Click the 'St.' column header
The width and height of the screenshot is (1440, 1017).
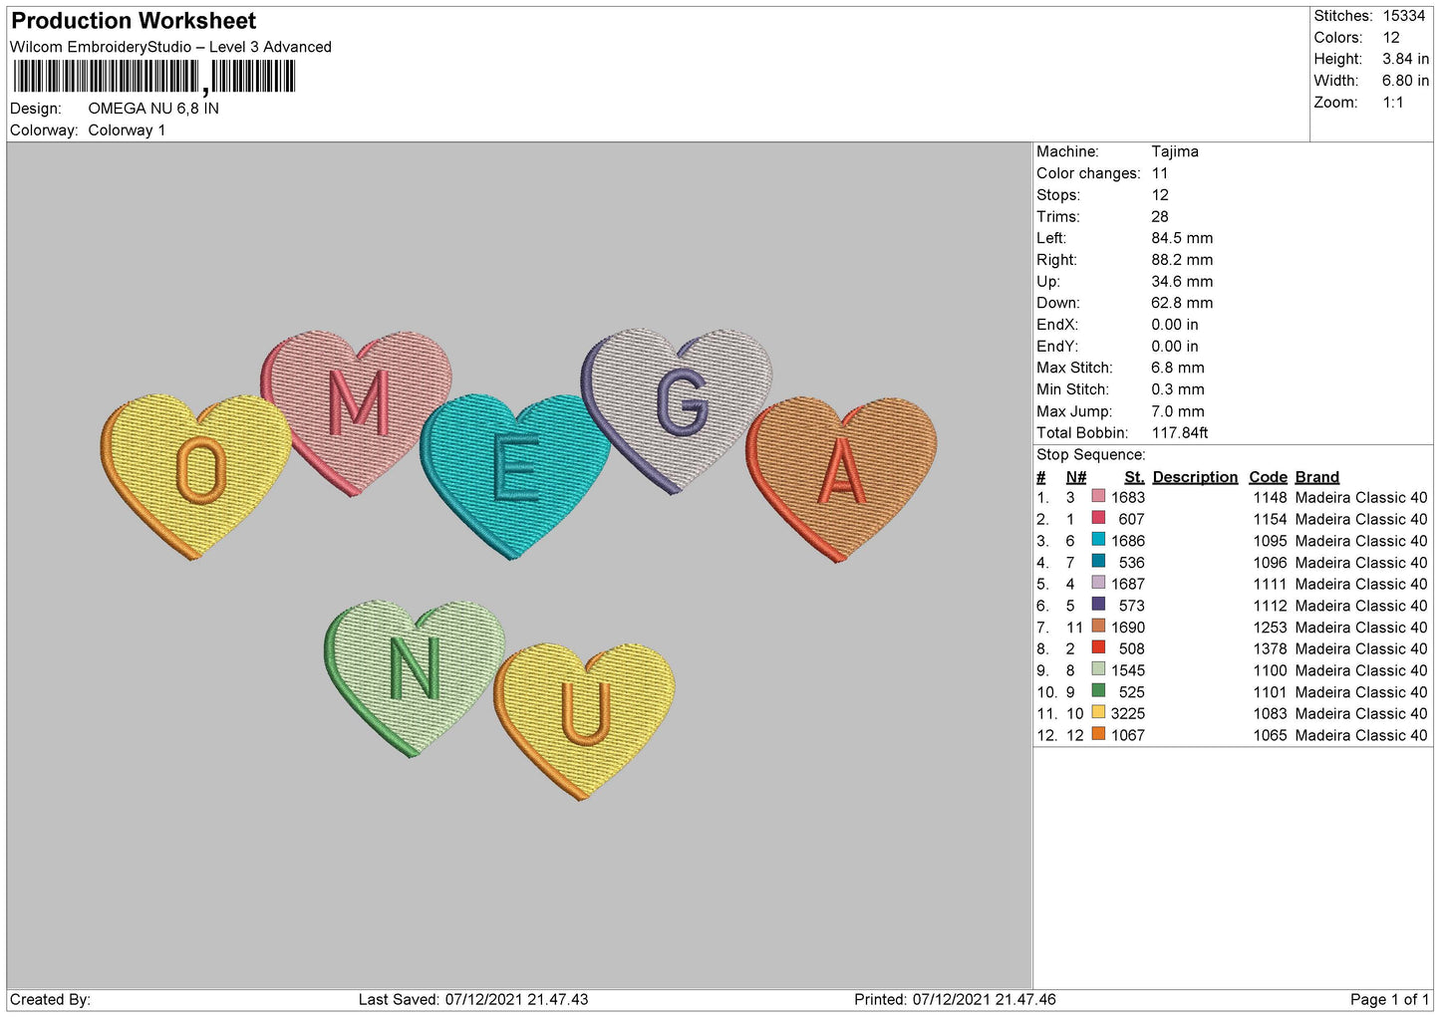tap(1134, 477)
